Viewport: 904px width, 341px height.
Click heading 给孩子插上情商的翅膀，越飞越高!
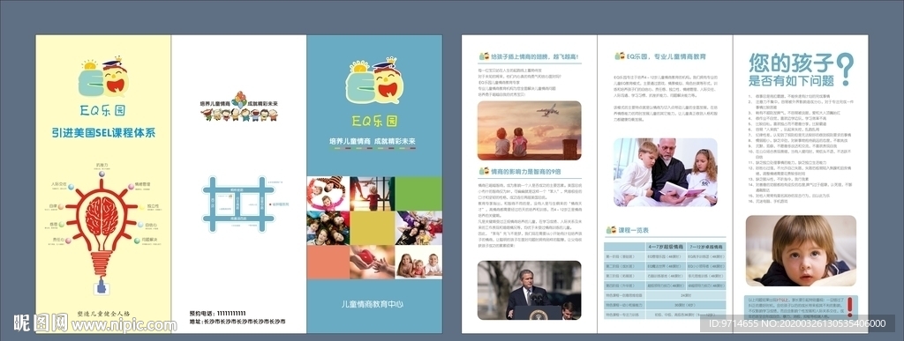click(x=535, y=57)
